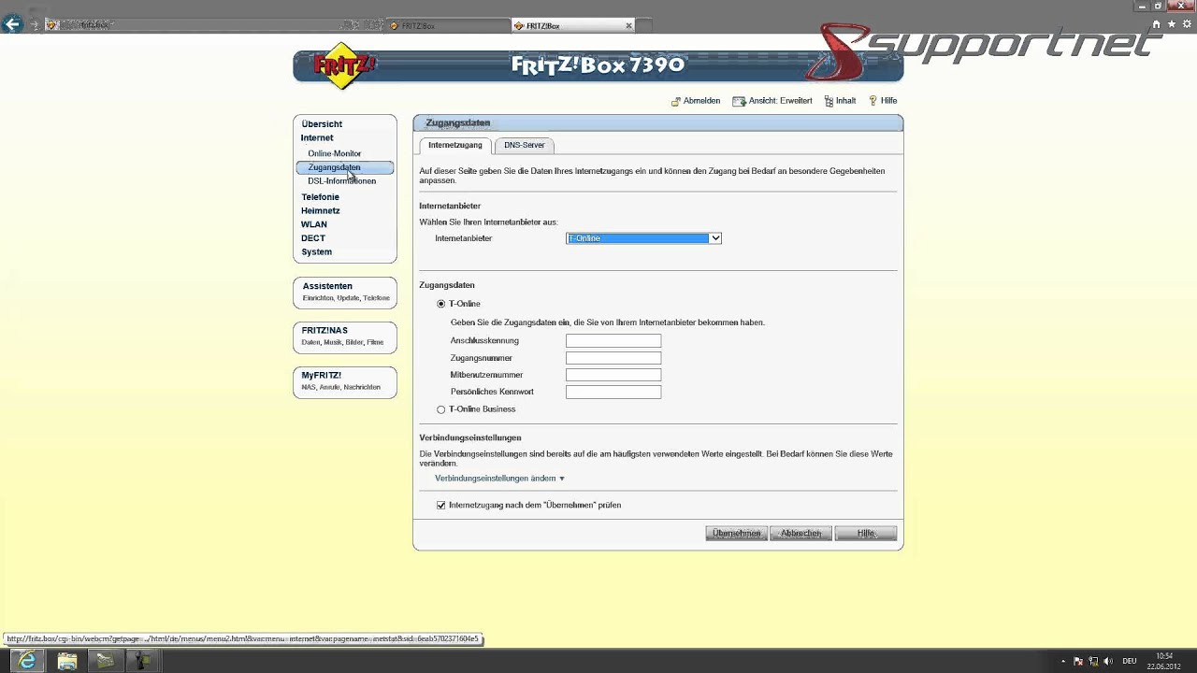Viewport: 1197px width, 673px height.
Task: Click the Abbrechen button
Action: 800,533
